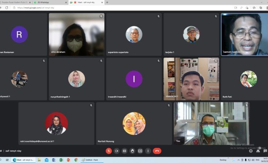Image resolution: width=268 pixels, height=163 pixels.
Task: Open Chrome from the taskbar
Action: point(76,160)
